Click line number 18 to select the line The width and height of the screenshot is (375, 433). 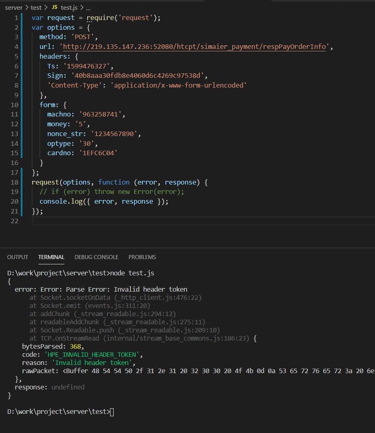pyautogui.click(x=14, y=182)
